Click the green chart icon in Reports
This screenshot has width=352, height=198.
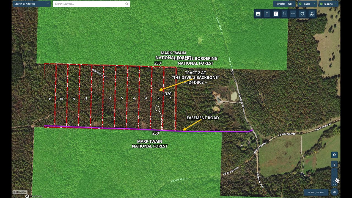(x=321, y=4)
